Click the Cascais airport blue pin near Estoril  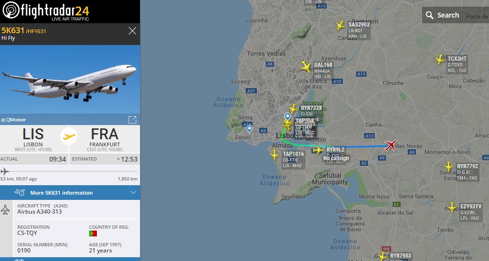249,129
